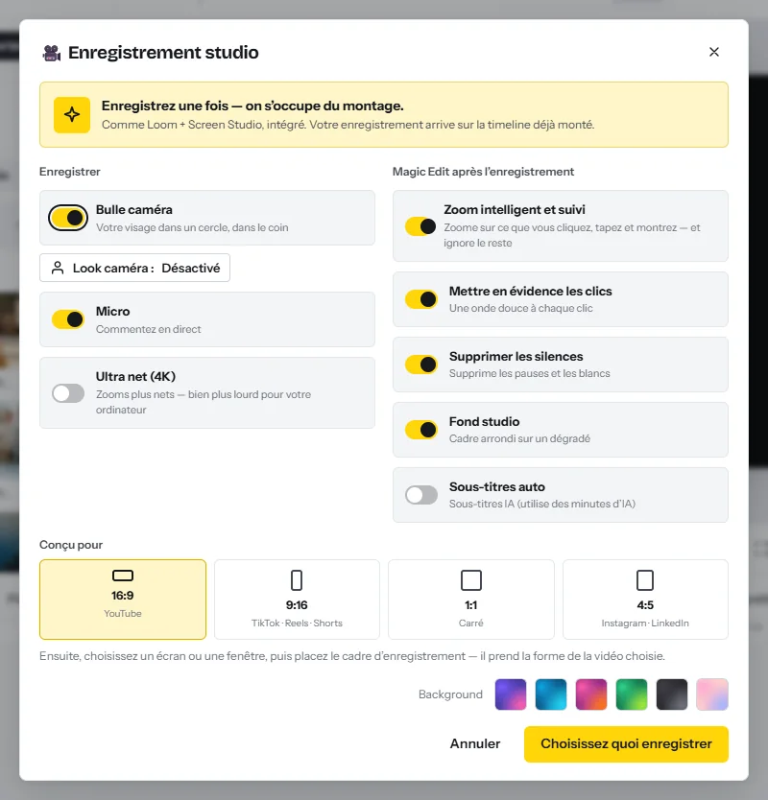Image resolution: width=768 pixels, height=800 pixels.
Task: Open the Look caméra: Désactivé selector
Action: (x=134, y=268)
